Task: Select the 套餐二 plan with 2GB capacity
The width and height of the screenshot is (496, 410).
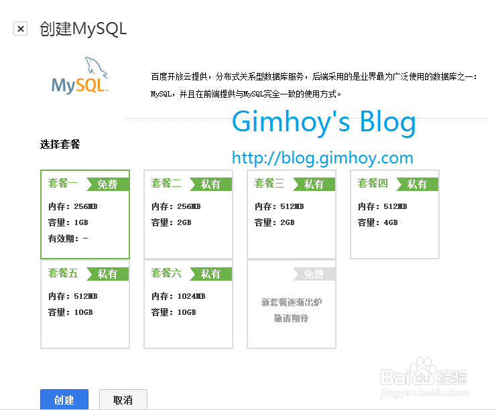Action: pyautogui.click(x=188, y=214)
